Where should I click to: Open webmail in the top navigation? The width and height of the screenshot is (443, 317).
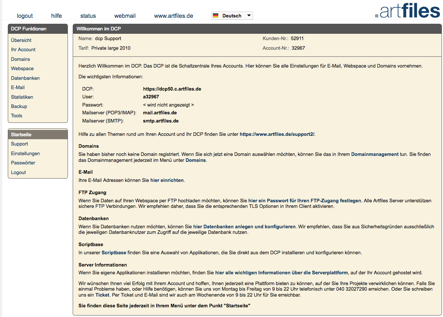(x=125, y=16)
